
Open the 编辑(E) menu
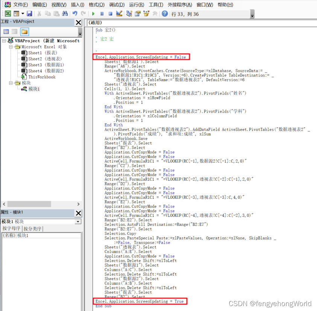[x=39, y=5]
